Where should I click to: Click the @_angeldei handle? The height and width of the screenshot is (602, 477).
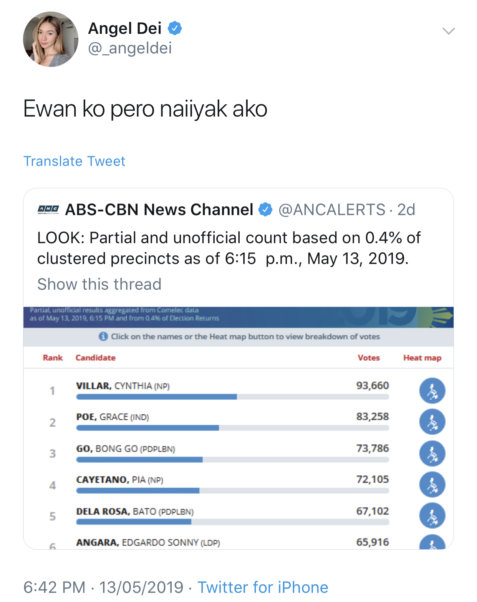point(130,48)
